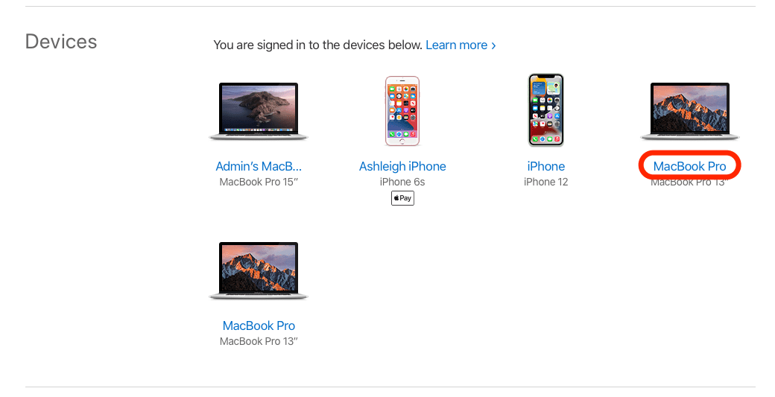Click the Apple Pay badge under iPhone 6s

pyautogui.click(x=402, y=198)
